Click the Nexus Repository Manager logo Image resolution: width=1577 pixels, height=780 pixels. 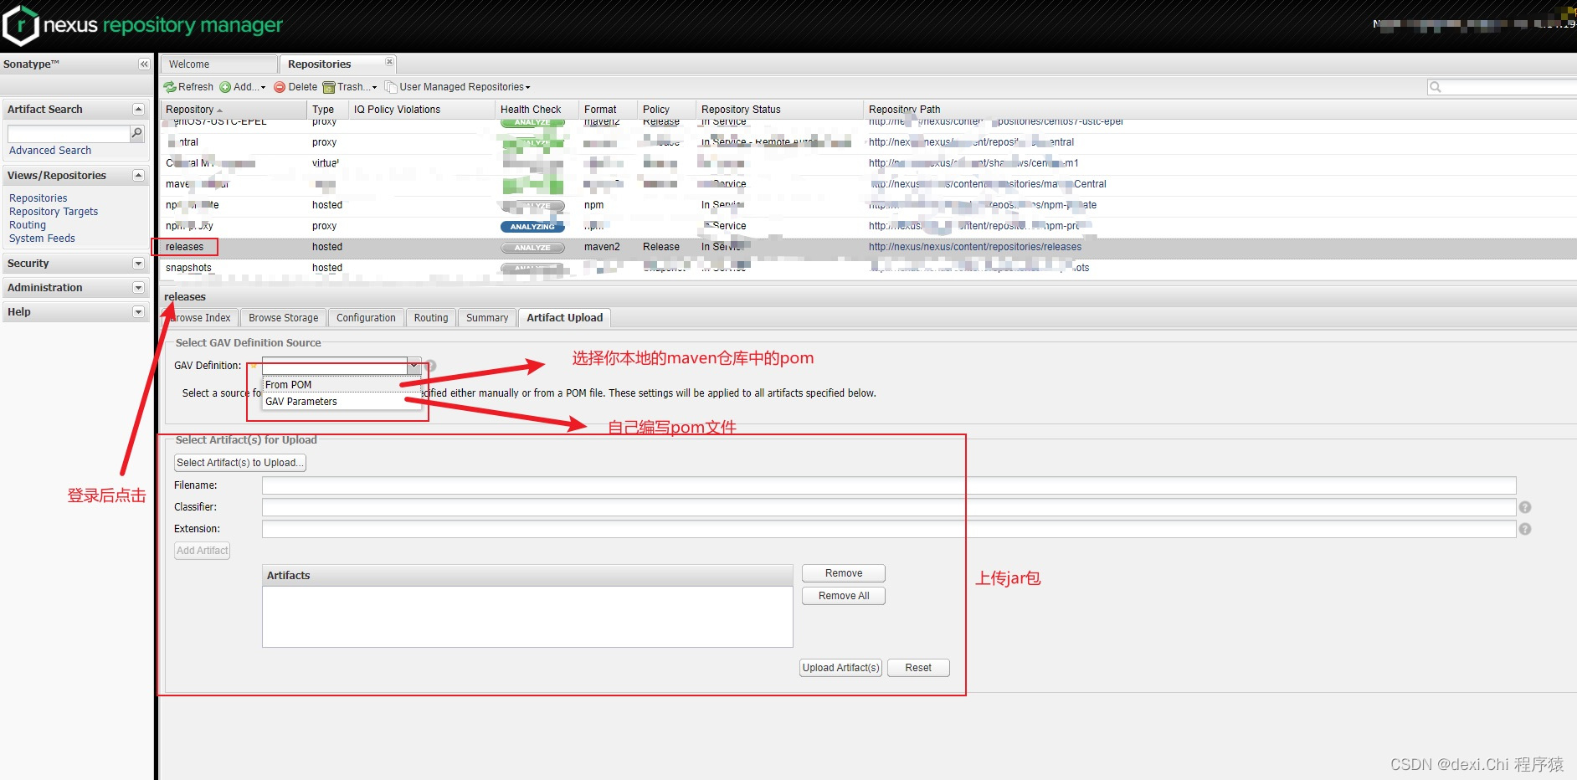(x=142, y=25)
